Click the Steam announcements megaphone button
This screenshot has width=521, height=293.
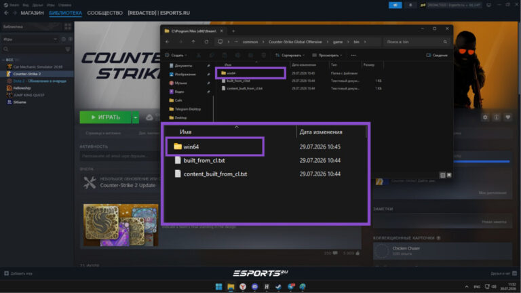pyautogui.click(x=395, y=5)
